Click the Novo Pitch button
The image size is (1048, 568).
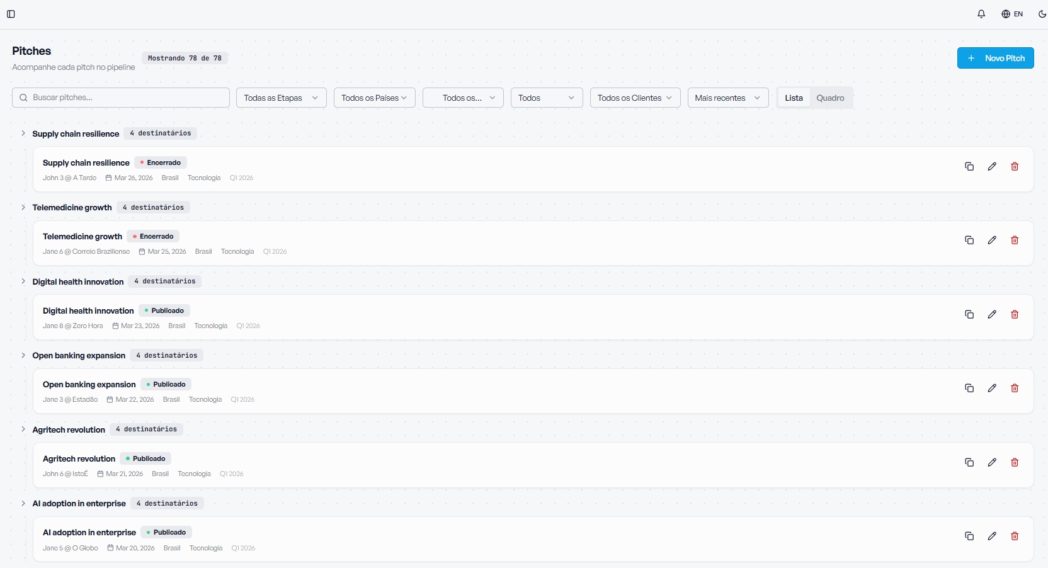coord(995,58)
